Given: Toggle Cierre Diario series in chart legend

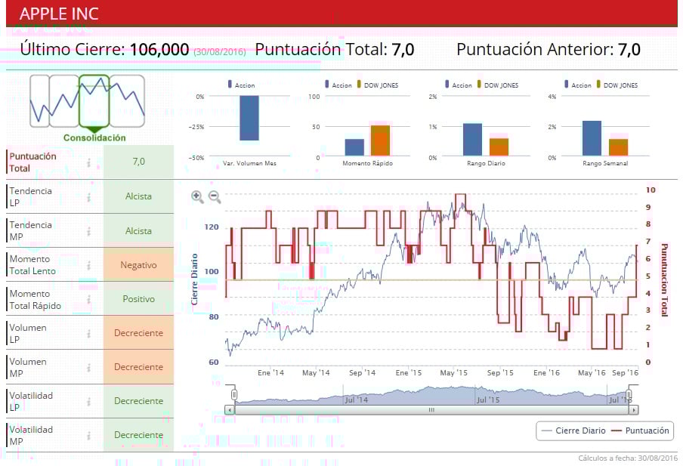Looking at the screenshot, I should [x=573, y=431].
